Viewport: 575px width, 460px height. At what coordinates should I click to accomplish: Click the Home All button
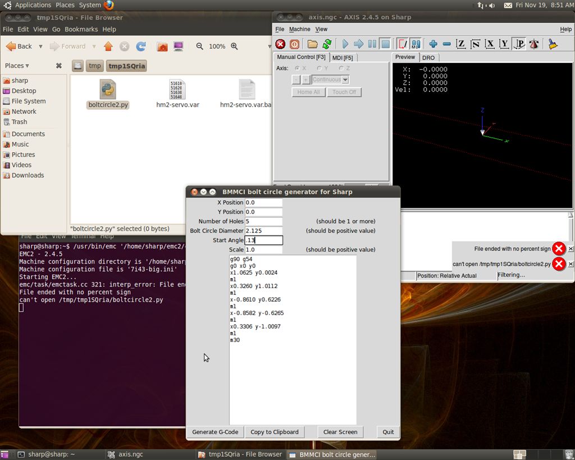click(308, 92)
